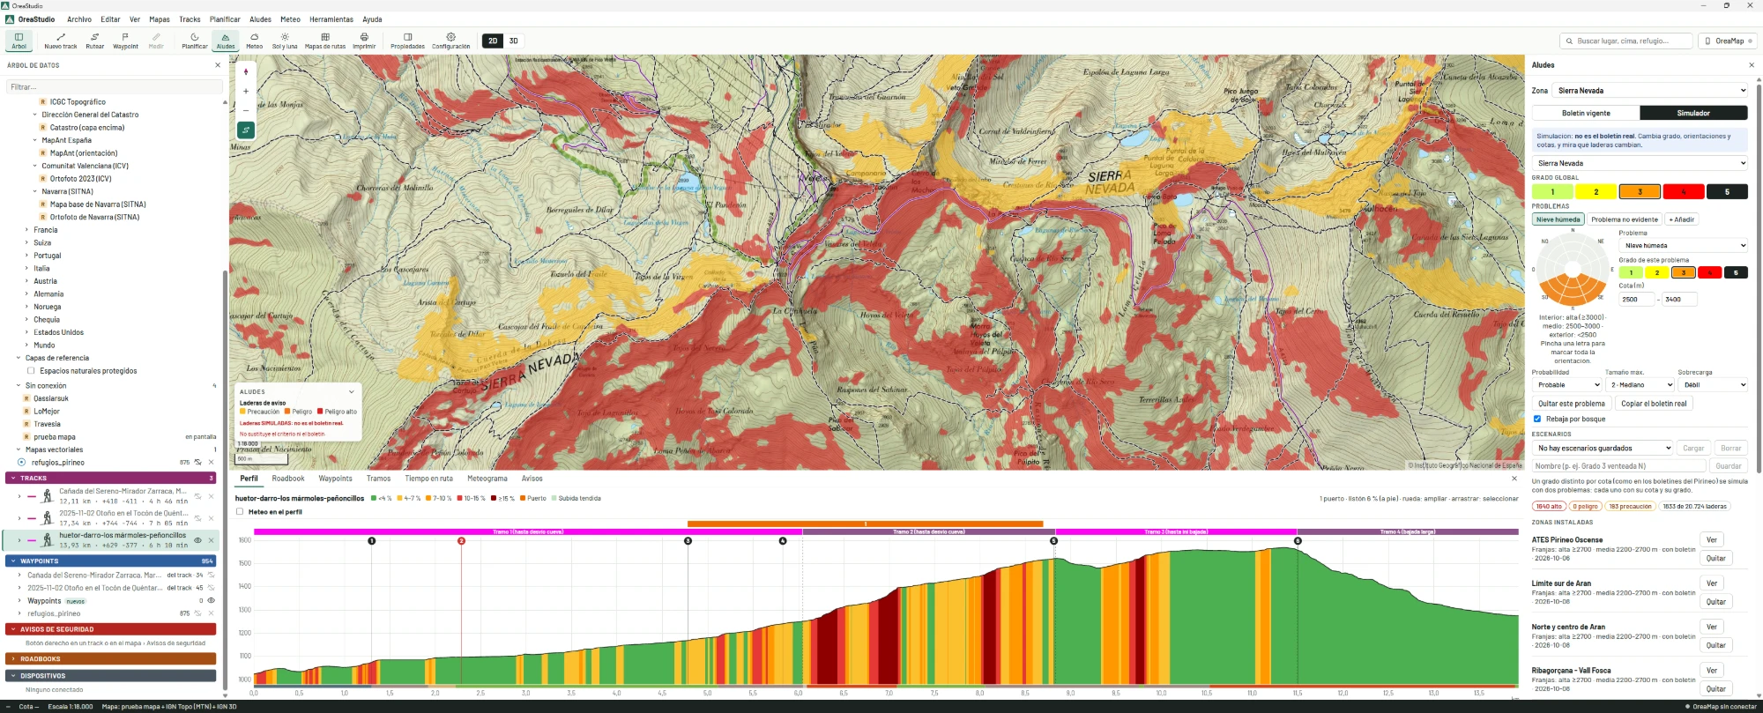Viewport: 1763px width, 713px height.
Task: Remove huetor-darro track with its X icon
Action: pyautogui.click(x=212, y=540)
